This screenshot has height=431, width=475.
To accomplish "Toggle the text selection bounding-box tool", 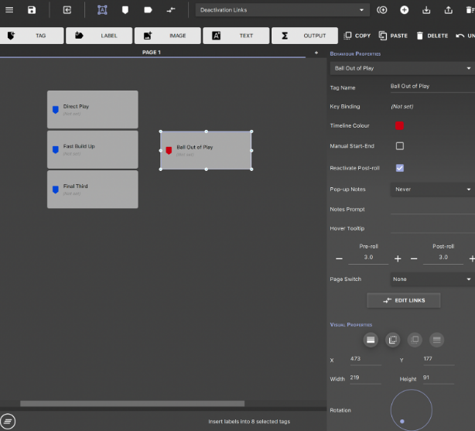I will (x=102, y=10).
